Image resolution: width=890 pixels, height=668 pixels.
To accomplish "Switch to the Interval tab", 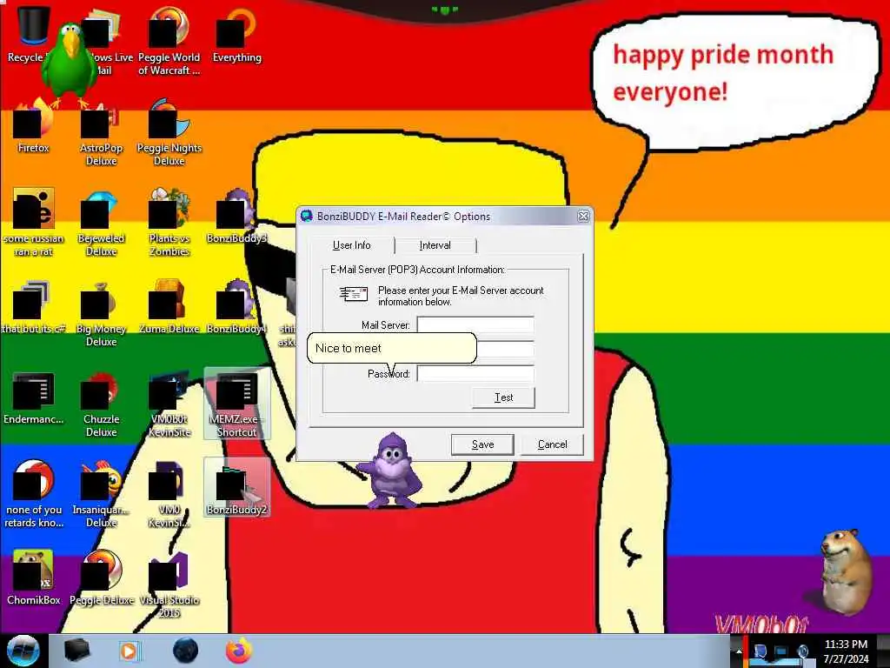I will pyautogui.click(x=435, y=245).
